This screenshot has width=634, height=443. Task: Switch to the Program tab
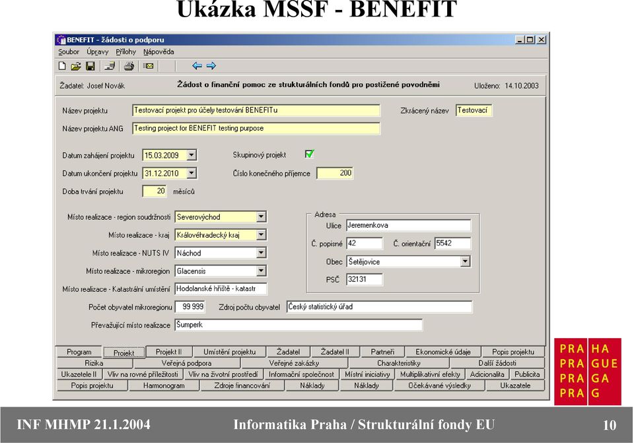point(79,352)
